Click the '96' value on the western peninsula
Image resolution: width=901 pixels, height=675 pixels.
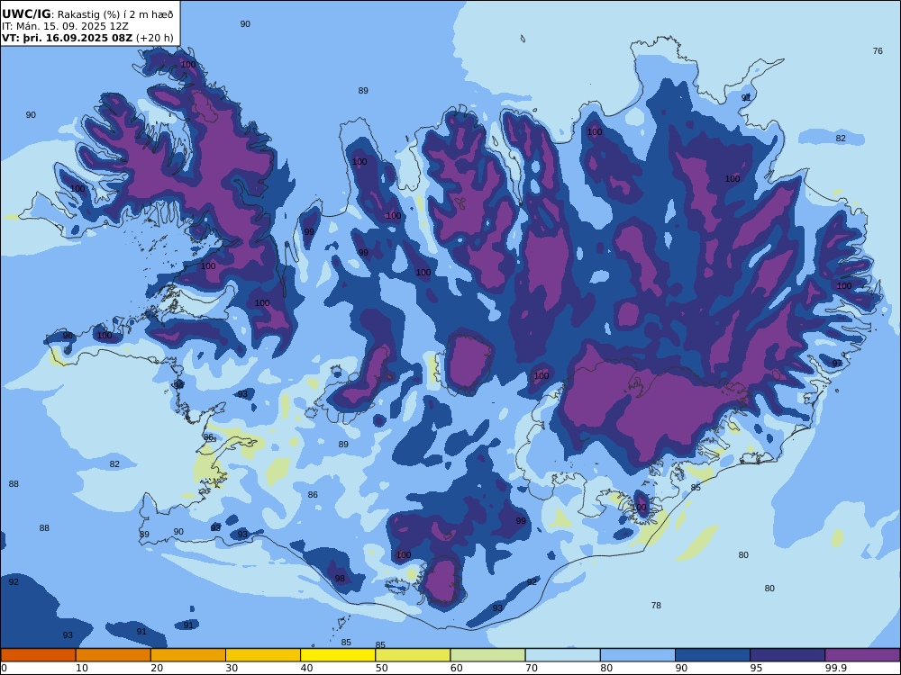click(x=68, y=336)
